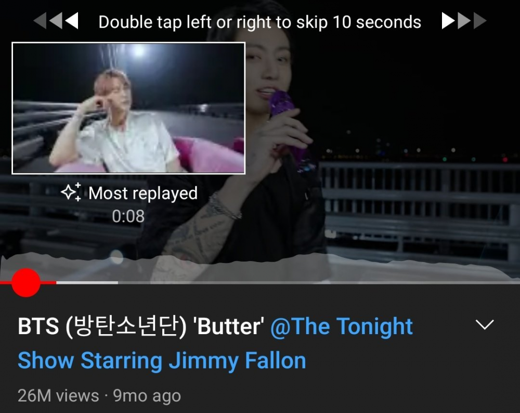This screenshot has height=413, width=520.
Task: Tap the 'Double tap left or right' hint text
Action: (x=259, y=22)
